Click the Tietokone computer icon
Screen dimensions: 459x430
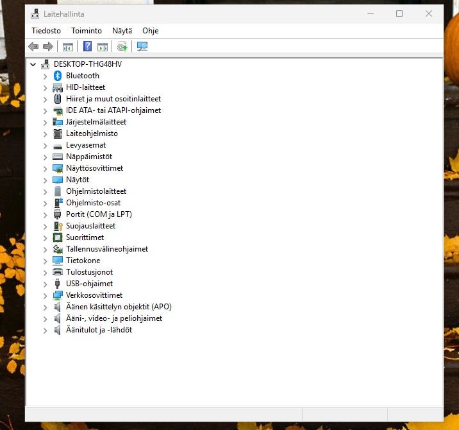click(x=58, y=261)
